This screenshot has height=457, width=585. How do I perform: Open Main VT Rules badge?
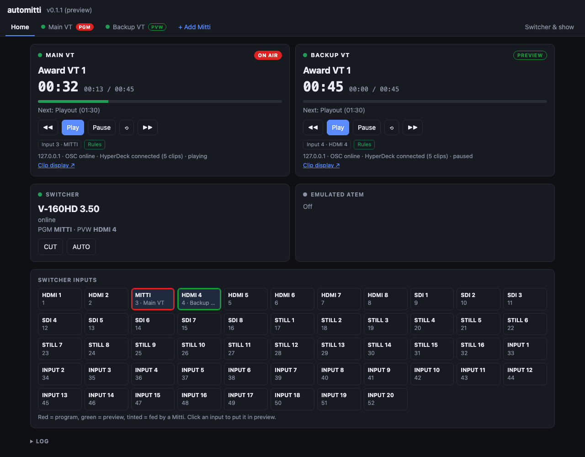(95, 144)
